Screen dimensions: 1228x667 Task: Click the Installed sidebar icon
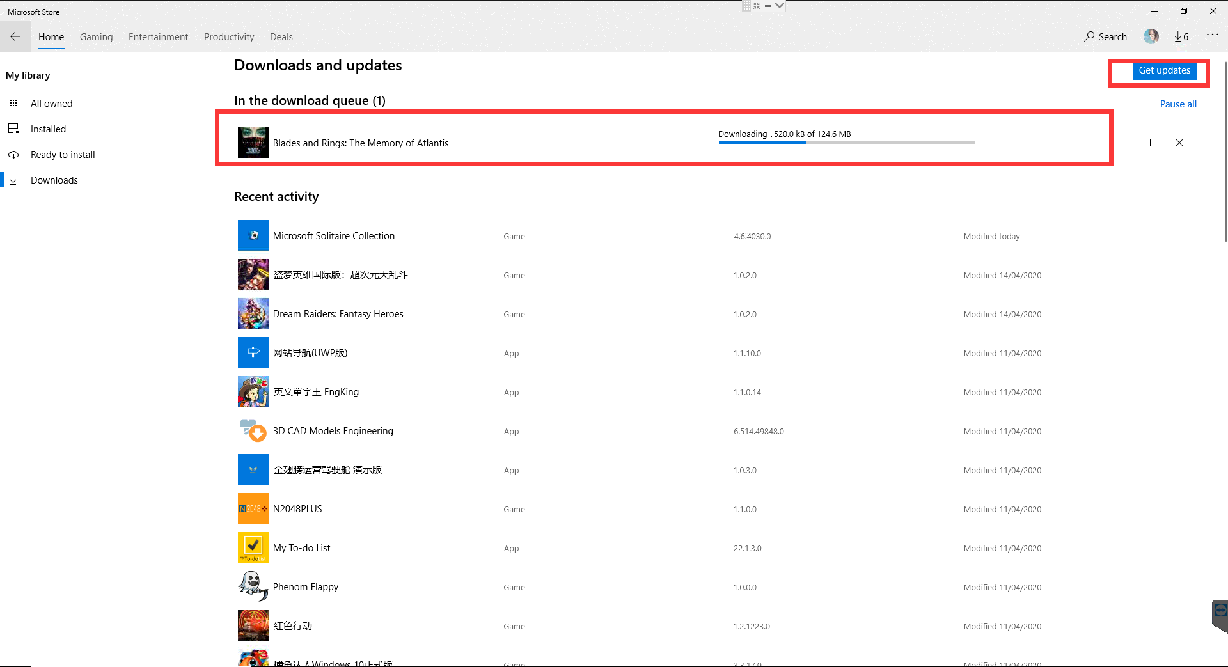coord(13,129)
